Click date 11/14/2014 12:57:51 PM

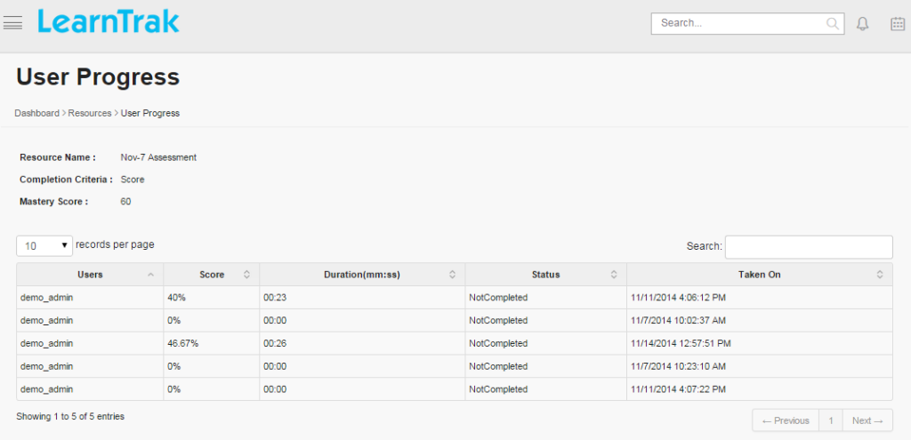[x=681, y=344]
